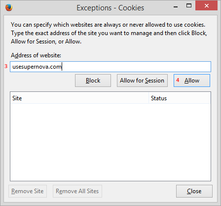Choose Allow for Session
221x206 pixels.
[142, 81]
